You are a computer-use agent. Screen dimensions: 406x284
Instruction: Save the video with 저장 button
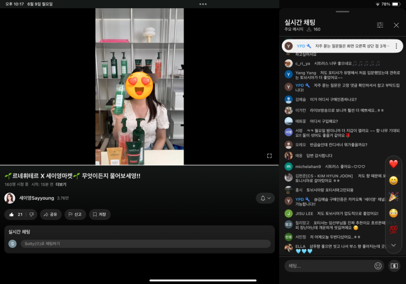[99, 215]
